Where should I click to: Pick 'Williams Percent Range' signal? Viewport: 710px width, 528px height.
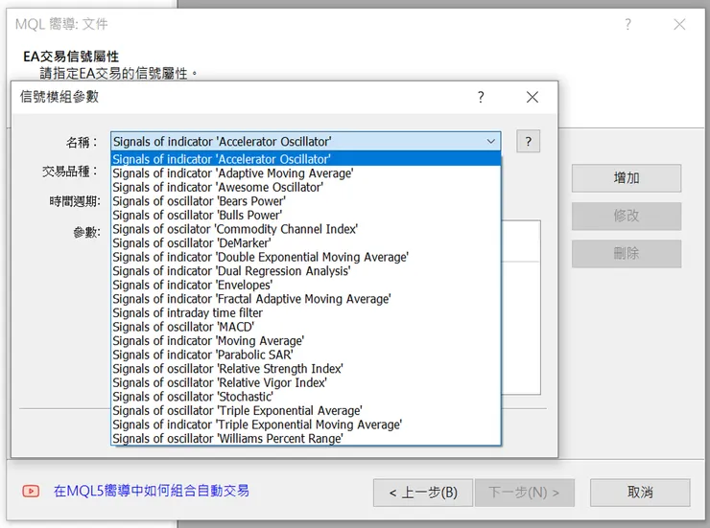coord(306,439)
